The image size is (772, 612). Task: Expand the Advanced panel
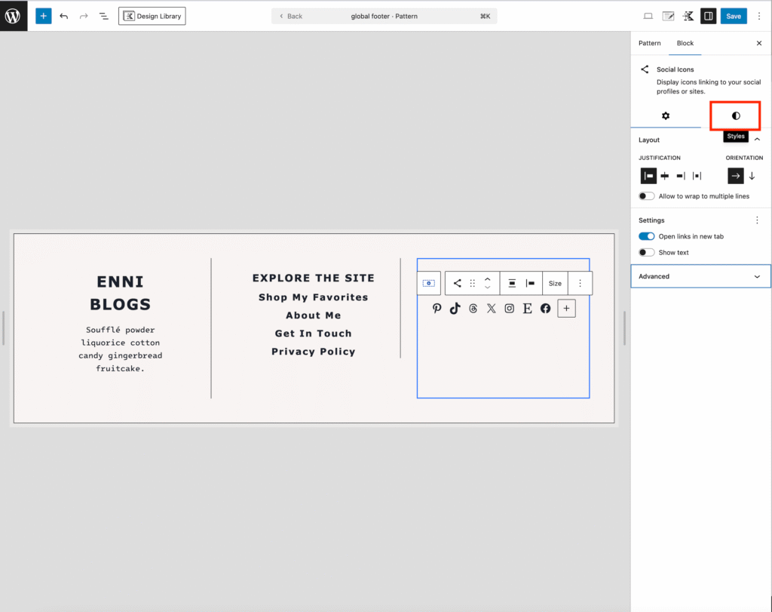click(700, 276)
